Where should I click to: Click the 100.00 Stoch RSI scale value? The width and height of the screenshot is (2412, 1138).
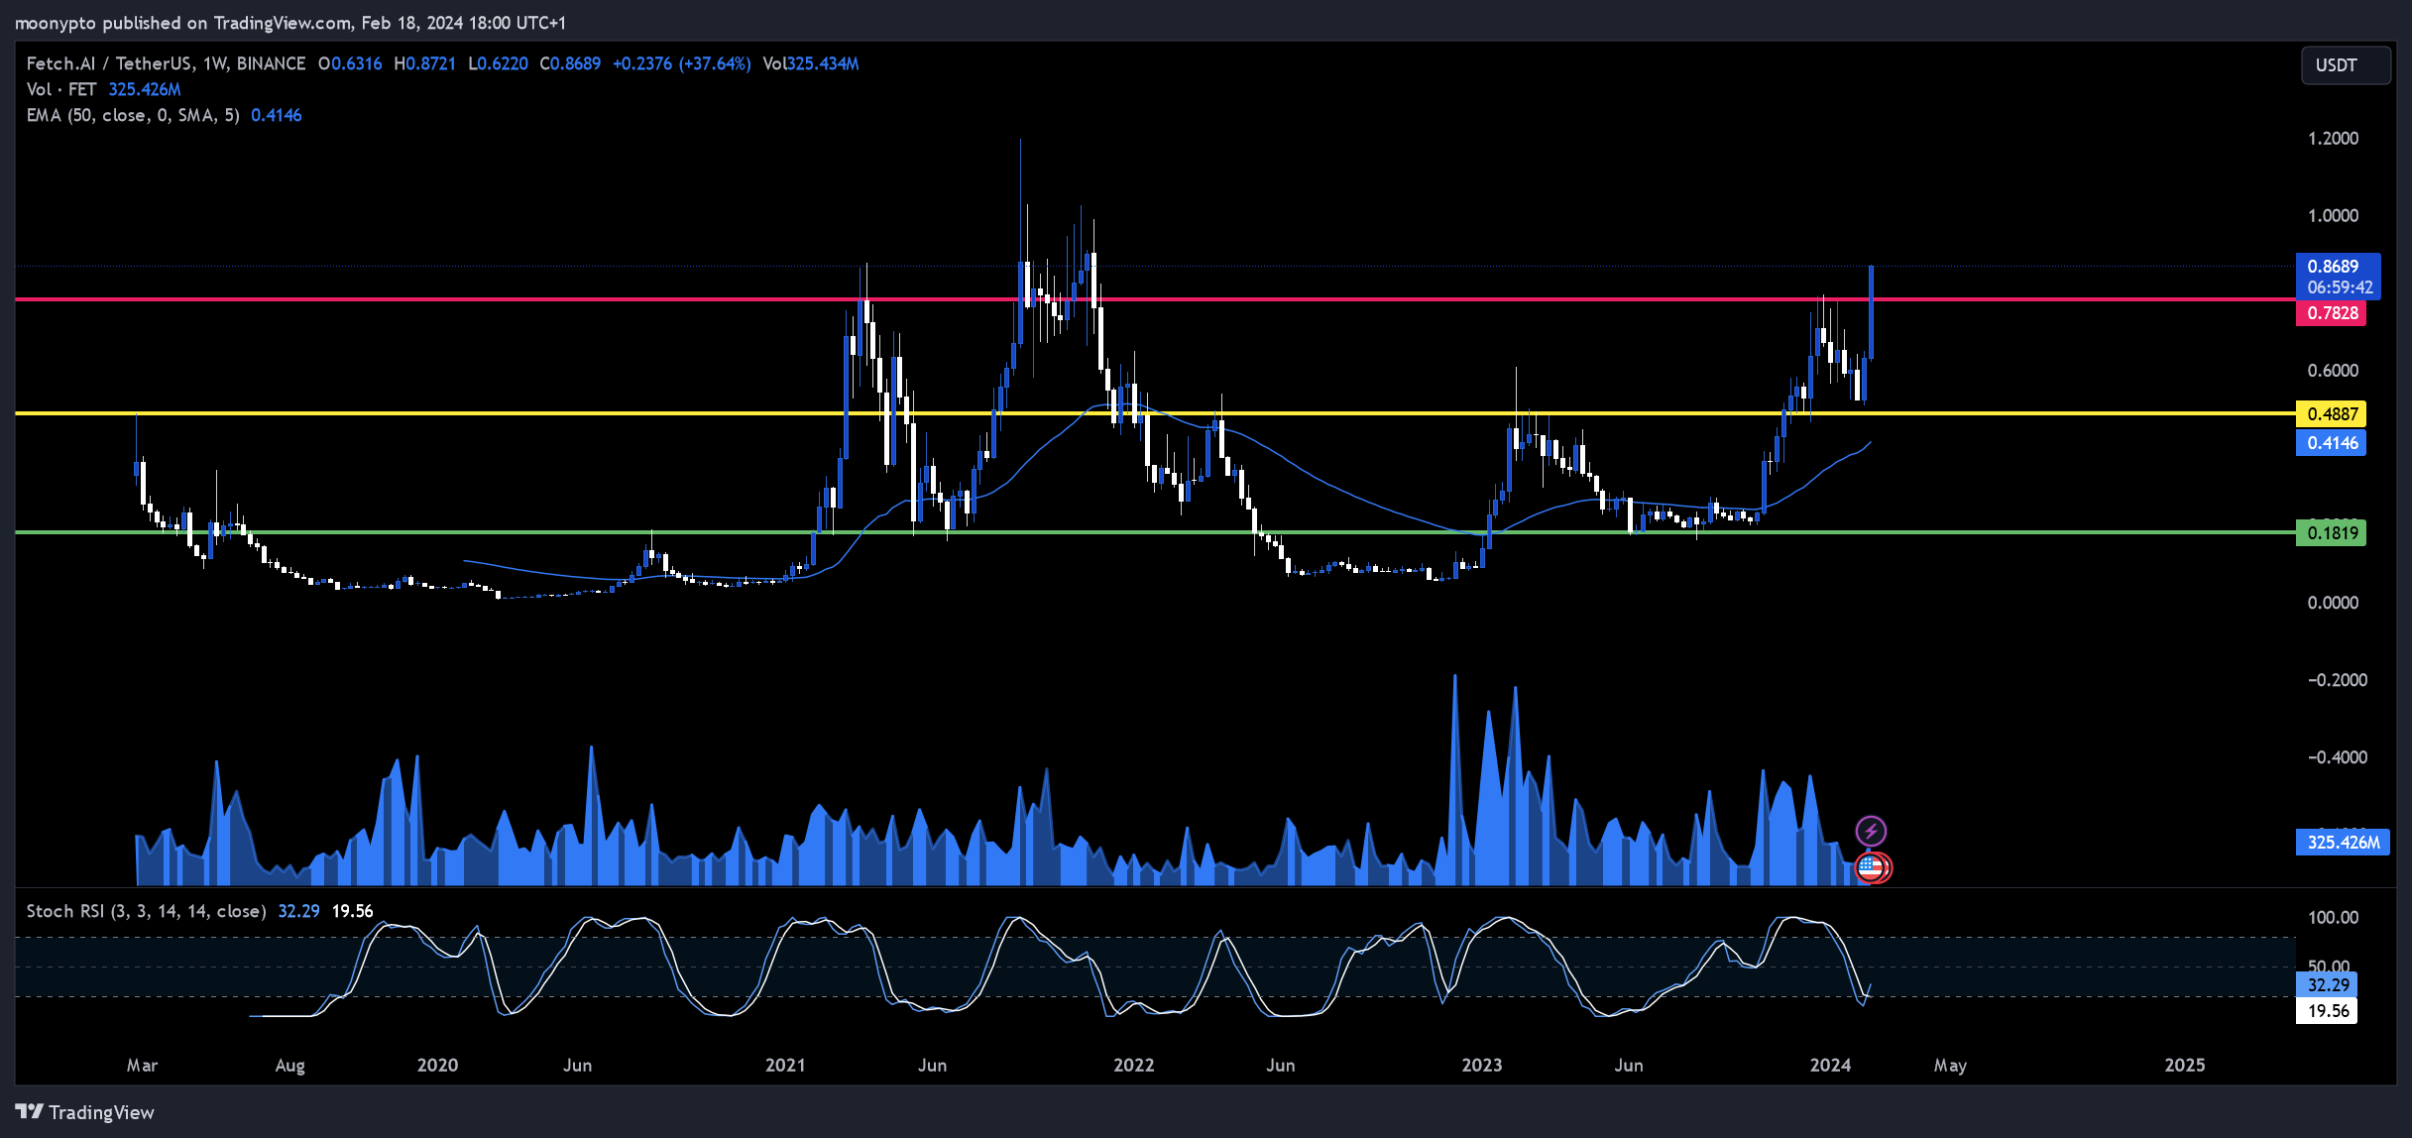point(2333,918)
